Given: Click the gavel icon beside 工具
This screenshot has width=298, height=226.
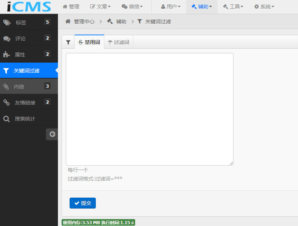Looking at the screenshot, I should tap(226, 7).
